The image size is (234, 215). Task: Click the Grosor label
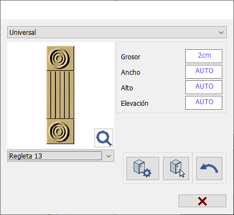131,57
